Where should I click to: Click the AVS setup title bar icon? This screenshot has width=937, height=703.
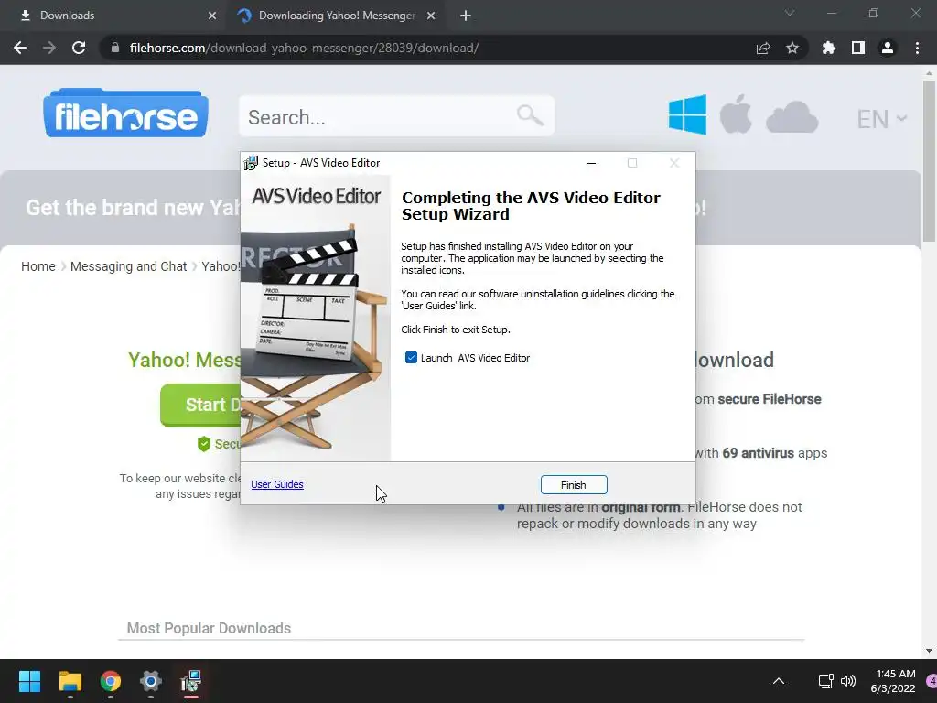pyautogui.click(x=252, y=163)
